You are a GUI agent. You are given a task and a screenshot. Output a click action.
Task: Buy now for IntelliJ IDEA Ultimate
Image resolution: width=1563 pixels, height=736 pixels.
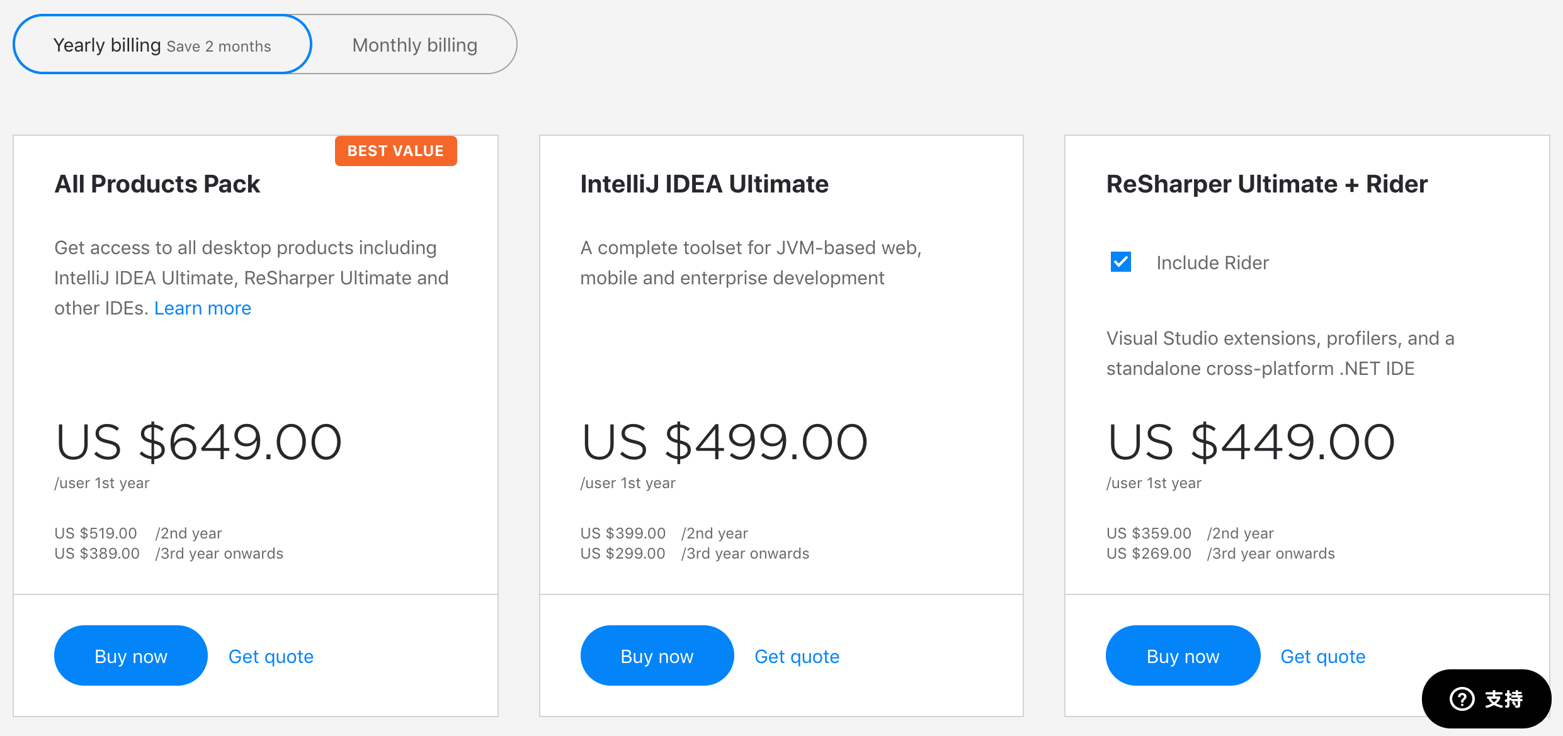tap(657, 656)
